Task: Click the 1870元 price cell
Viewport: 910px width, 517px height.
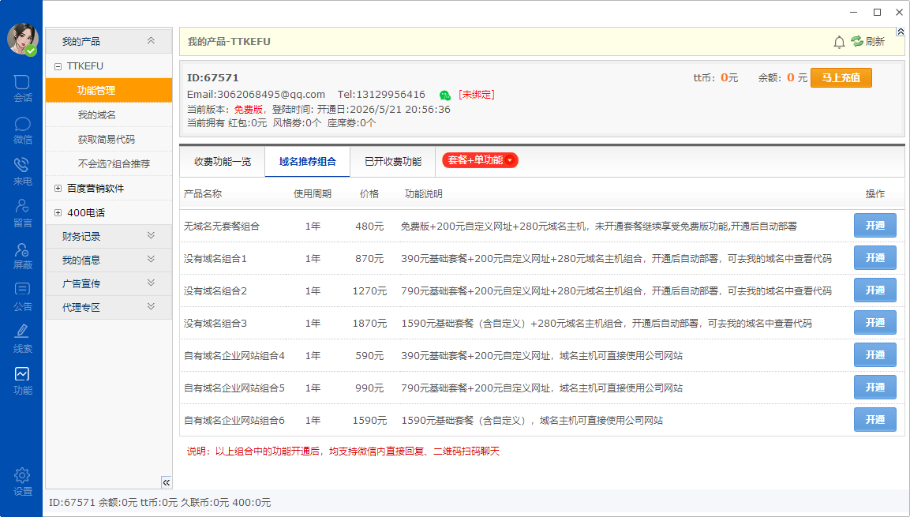Action: [x=369, y=323]
